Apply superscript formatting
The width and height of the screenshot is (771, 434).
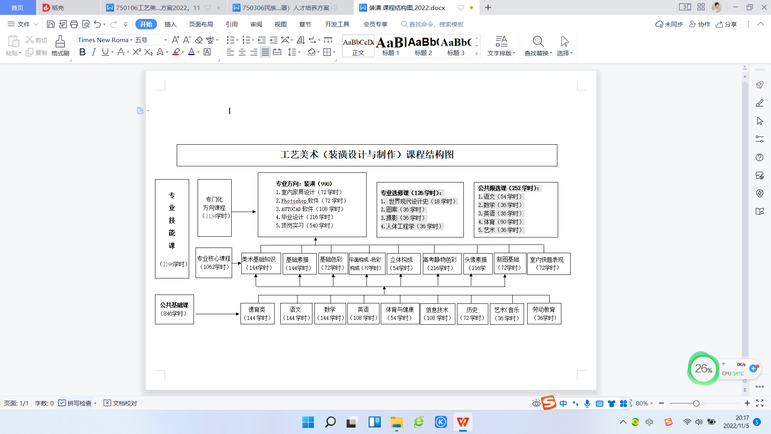pyautogui.click(x=137, y=52)
